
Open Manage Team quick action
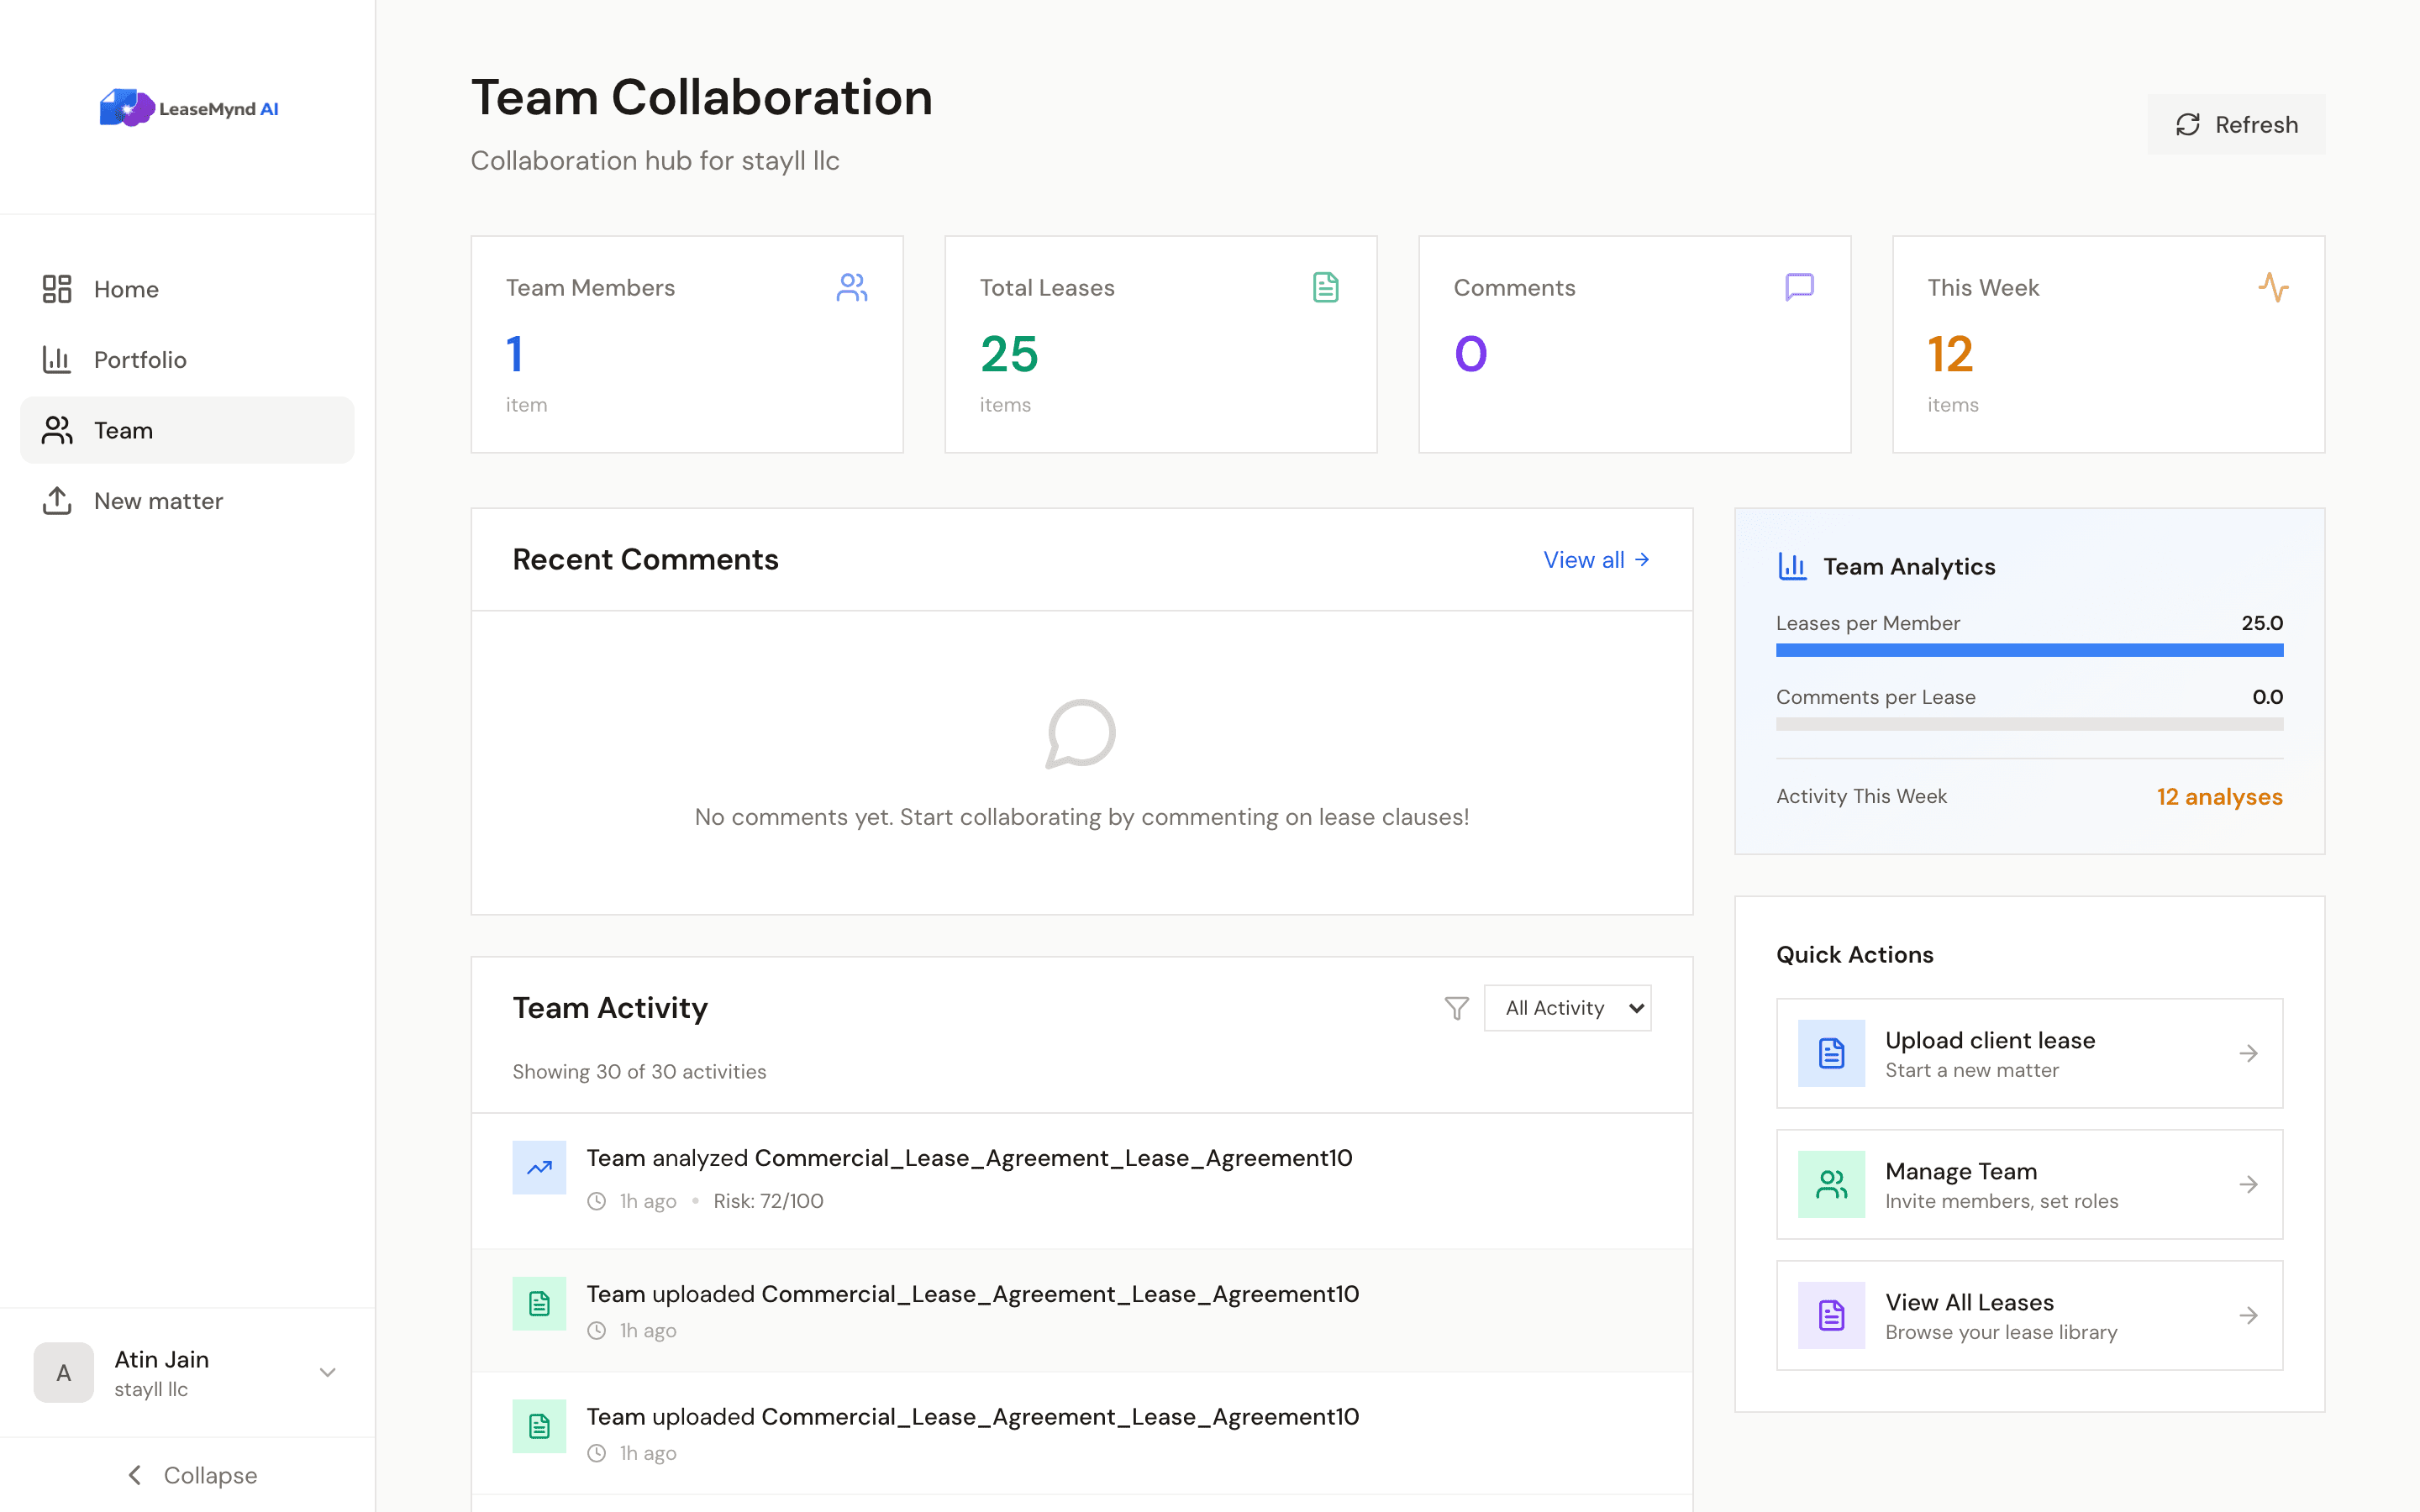[2029, 1184]
